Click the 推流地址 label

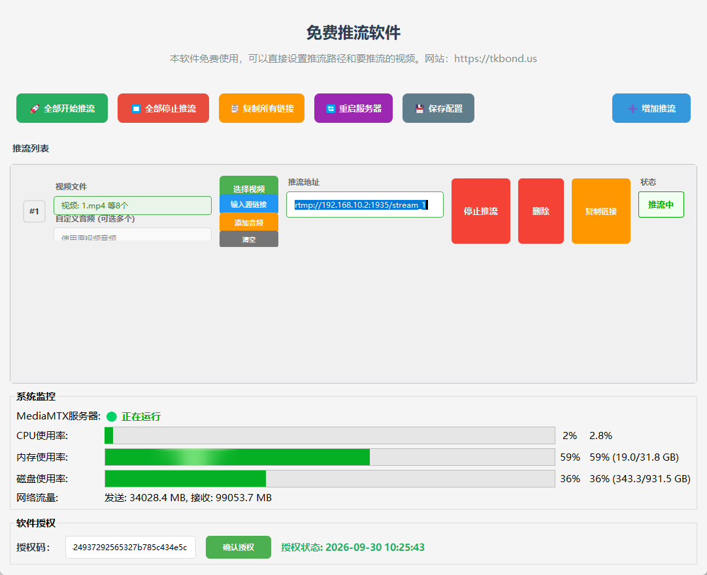click(x=304, y=182)
